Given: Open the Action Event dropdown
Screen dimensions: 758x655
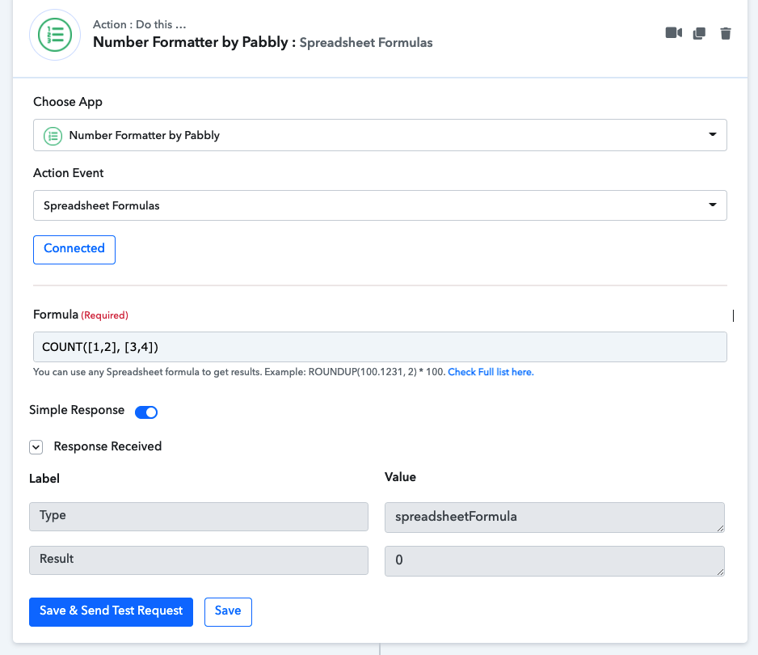Looking at the screenshot, I should pyautogui.click(x=380, y=205).
